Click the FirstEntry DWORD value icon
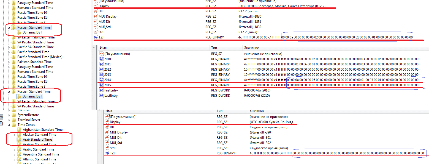 102,90
